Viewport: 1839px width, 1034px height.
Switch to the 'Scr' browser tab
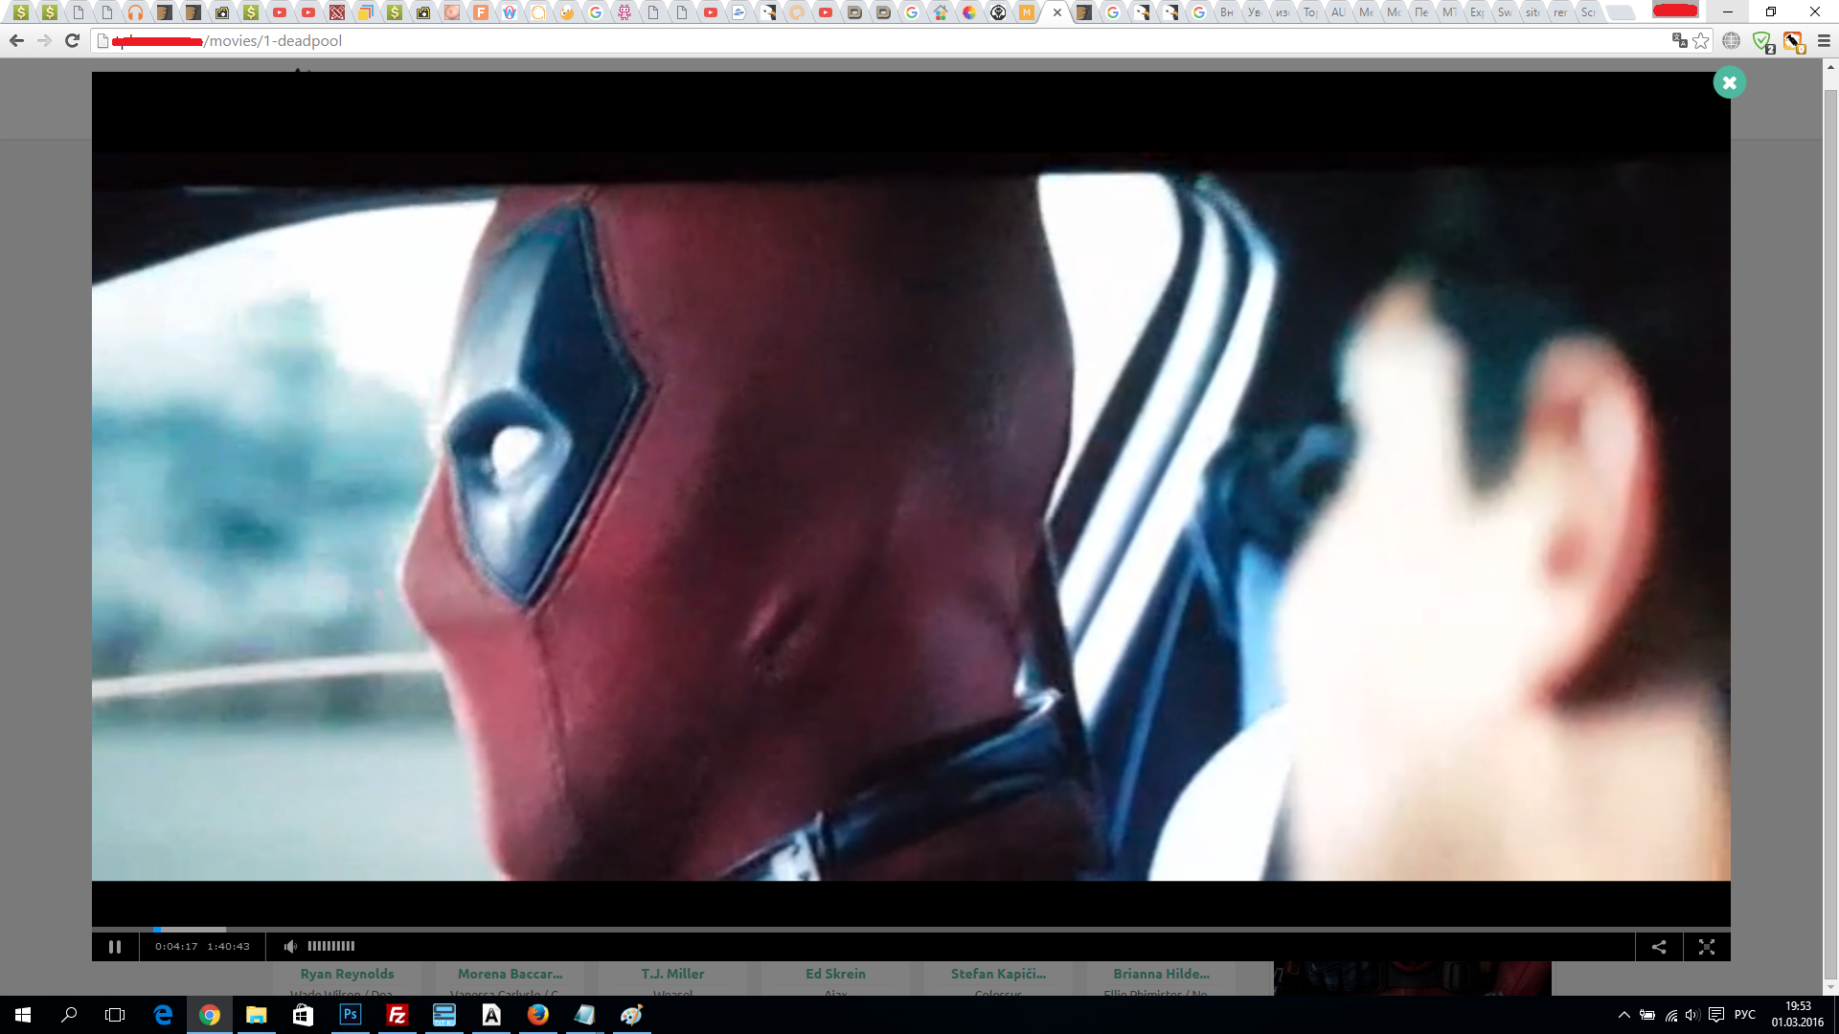tap(1588, 12)
